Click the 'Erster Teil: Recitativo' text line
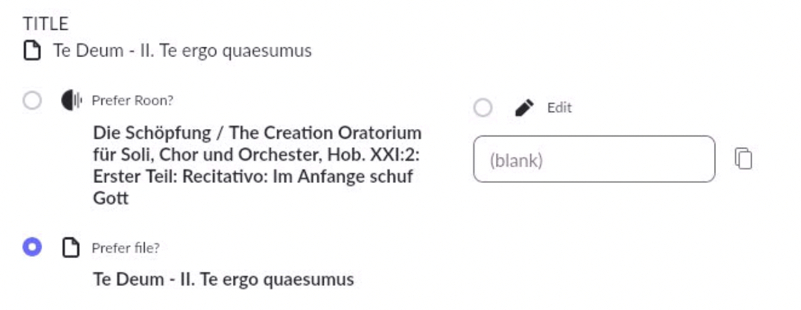 point(253,176)
